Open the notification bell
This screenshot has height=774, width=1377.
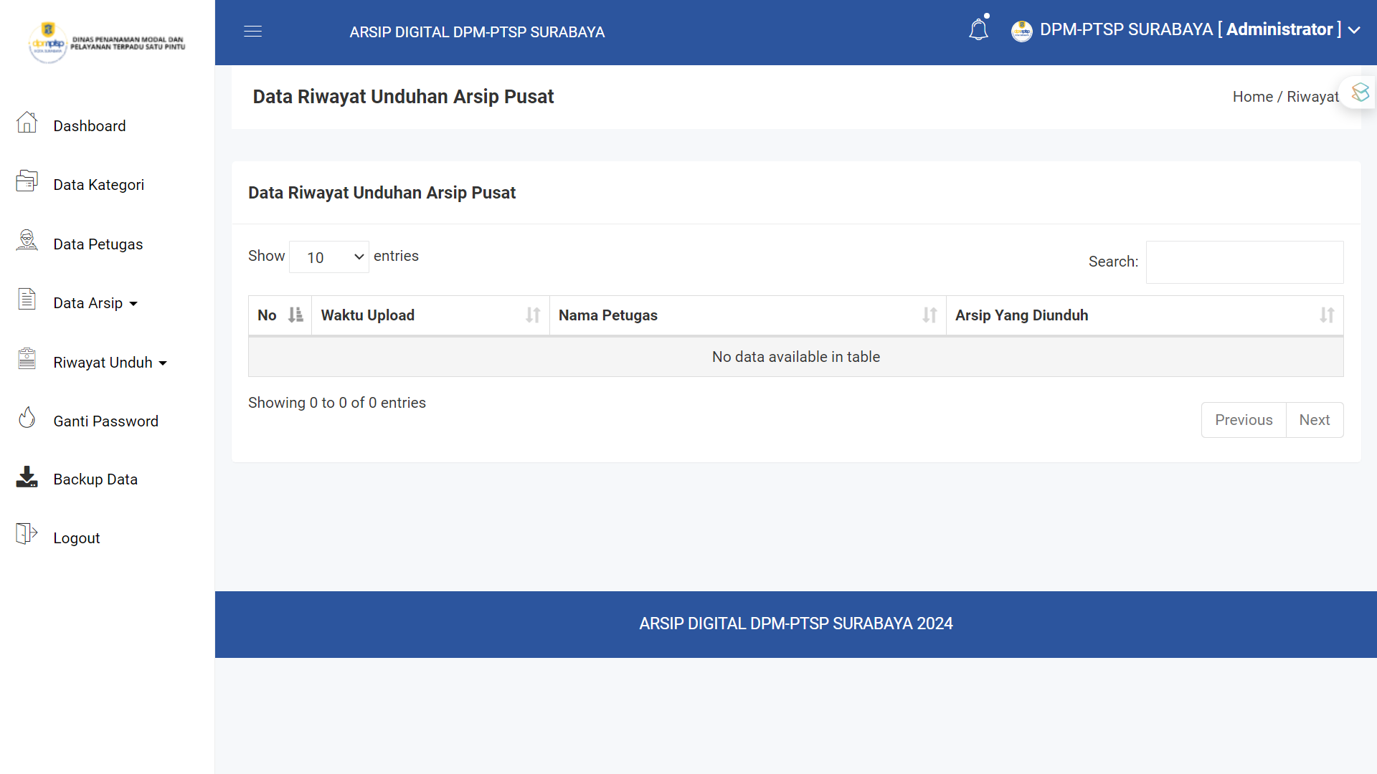point(978,29)
